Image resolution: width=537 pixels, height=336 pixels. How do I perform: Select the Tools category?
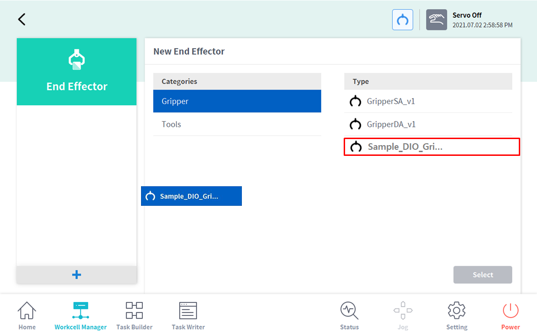(x=237, y=124)
